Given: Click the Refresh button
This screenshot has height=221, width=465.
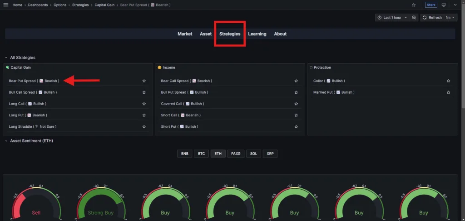Looking at the screenshot, I should tap(432, 18).
